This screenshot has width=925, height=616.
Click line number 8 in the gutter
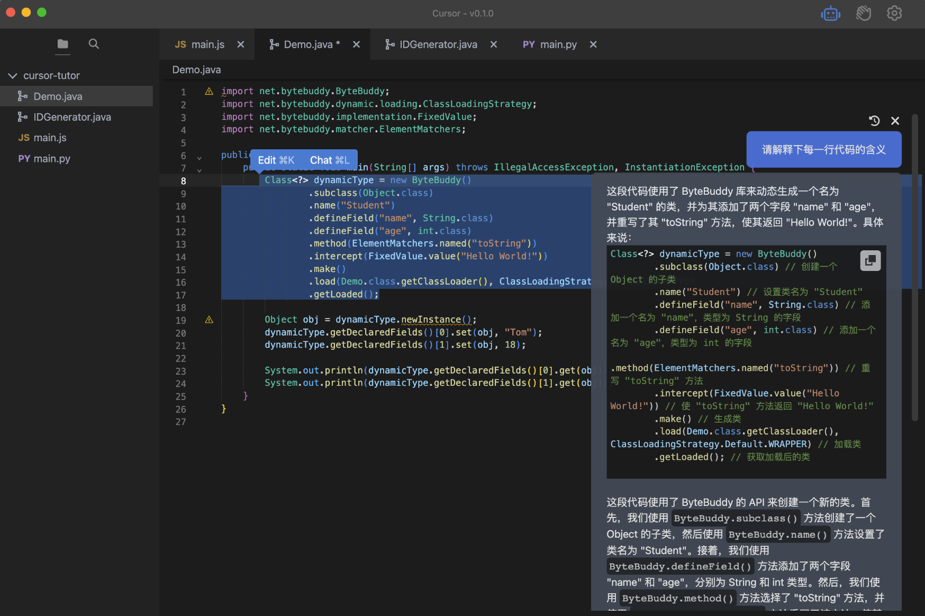pos(184,181)
